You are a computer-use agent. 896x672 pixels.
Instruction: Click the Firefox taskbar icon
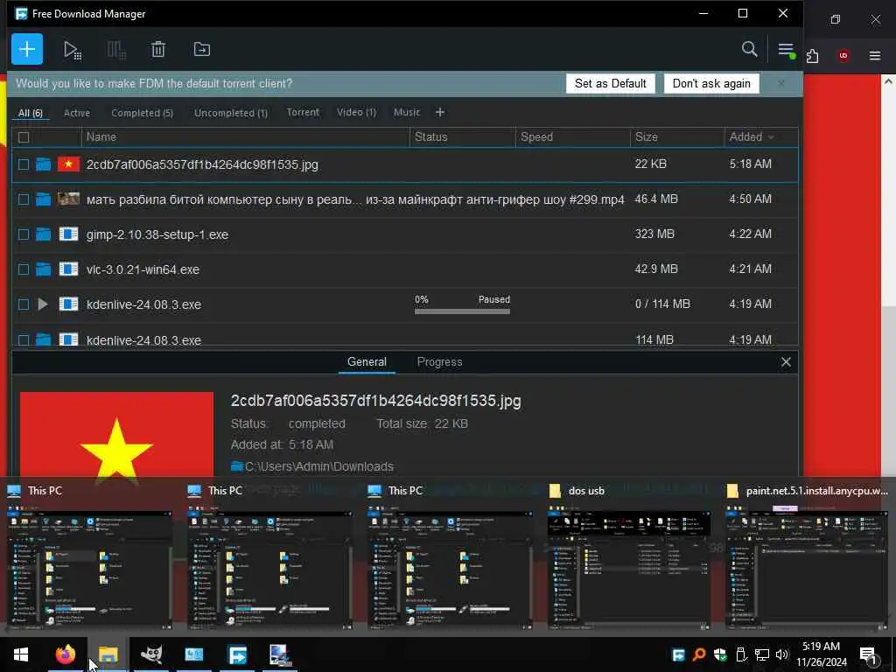65,654
